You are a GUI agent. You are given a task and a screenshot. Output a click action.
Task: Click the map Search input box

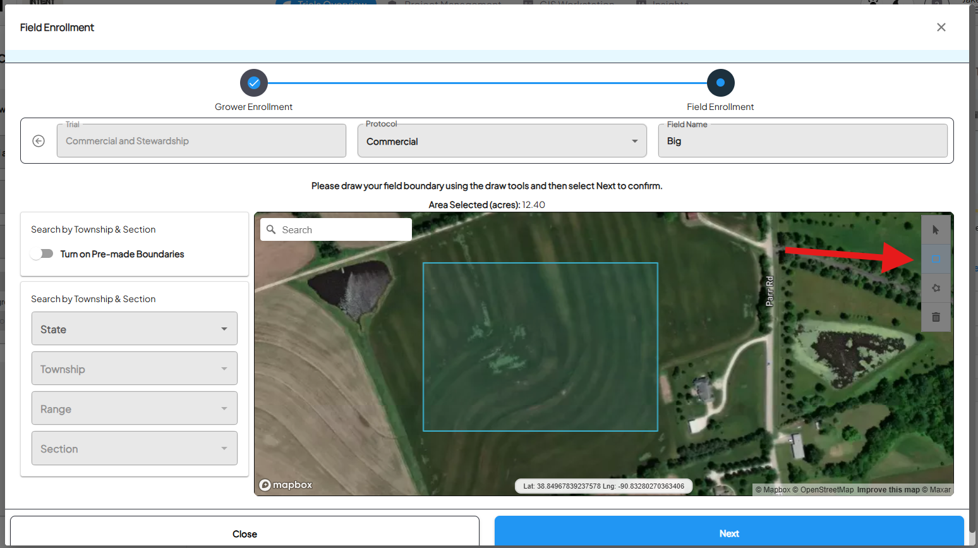click(336, 229)
